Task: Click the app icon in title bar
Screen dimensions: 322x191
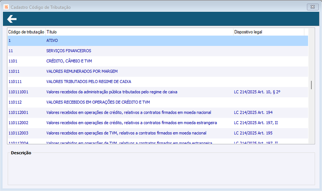Action: (x=6, y=7)
